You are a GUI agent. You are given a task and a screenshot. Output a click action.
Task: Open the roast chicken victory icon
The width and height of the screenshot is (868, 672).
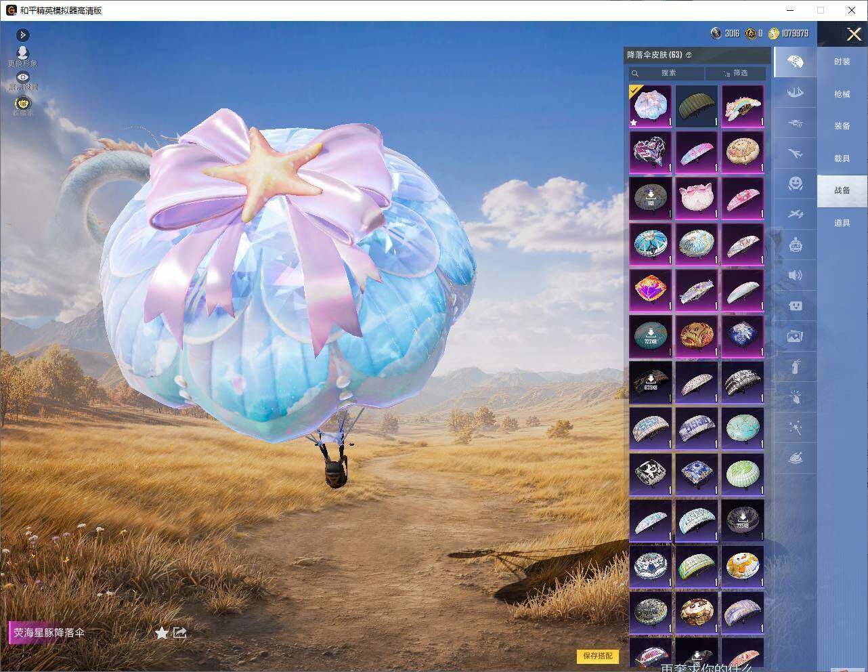click(796, 458)
